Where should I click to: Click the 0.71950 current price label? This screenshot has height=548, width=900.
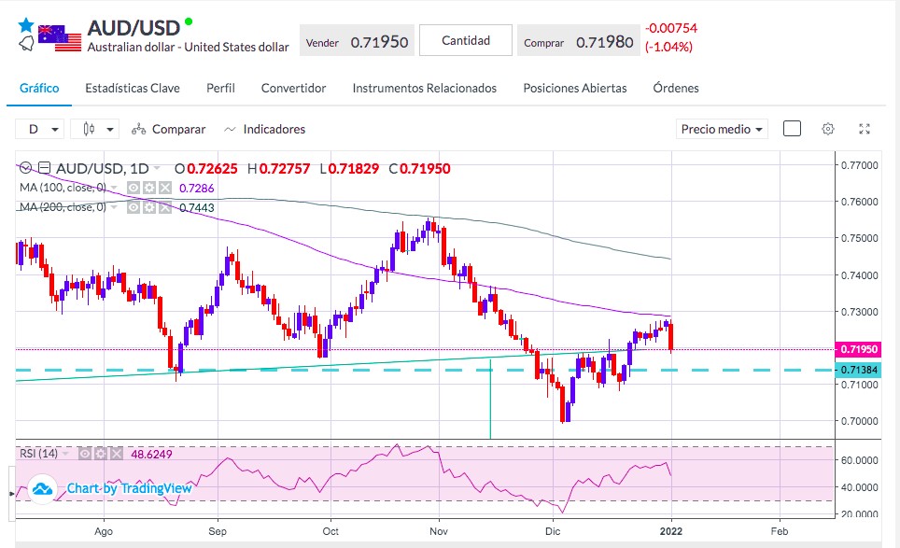[859, 349]
